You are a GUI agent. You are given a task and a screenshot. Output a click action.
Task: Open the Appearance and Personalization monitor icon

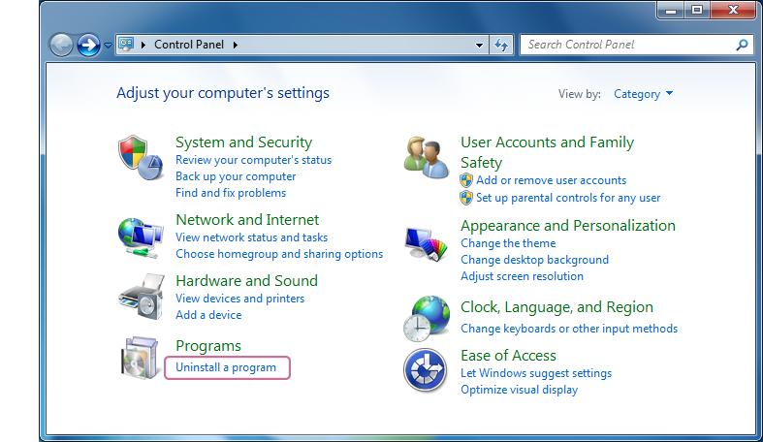click(x=426, y=244)
